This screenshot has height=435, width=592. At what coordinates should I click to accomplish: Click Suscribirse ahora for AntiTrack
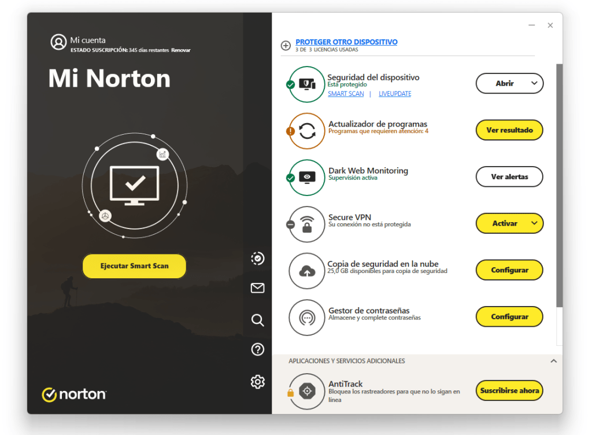[509, 390]
